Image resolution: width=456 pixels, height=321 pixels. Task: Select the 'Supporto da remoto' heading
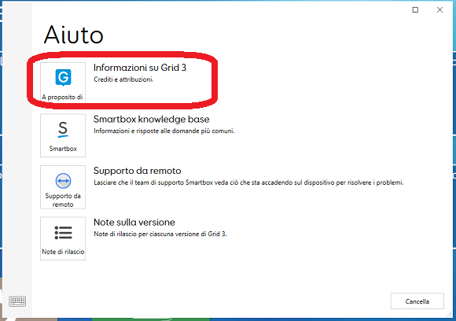coord(138,171)
